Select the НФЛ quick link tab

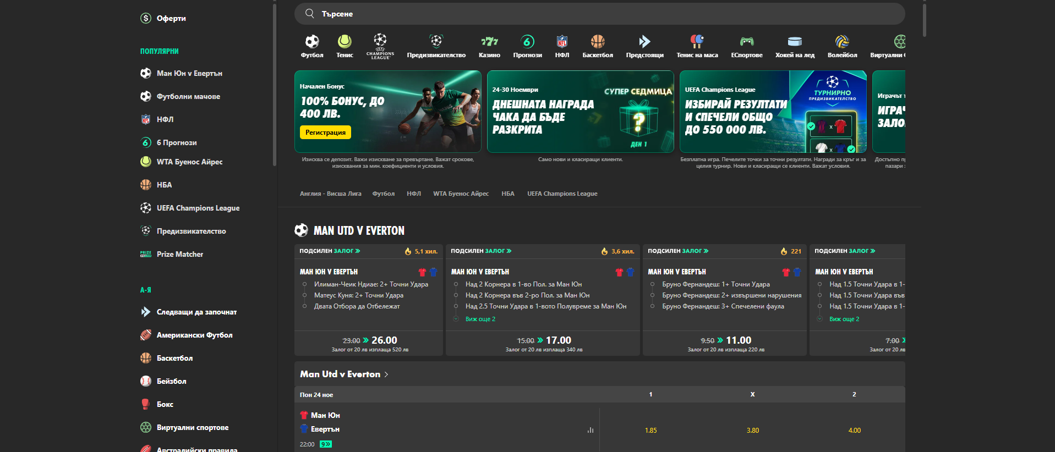(414, 194)
